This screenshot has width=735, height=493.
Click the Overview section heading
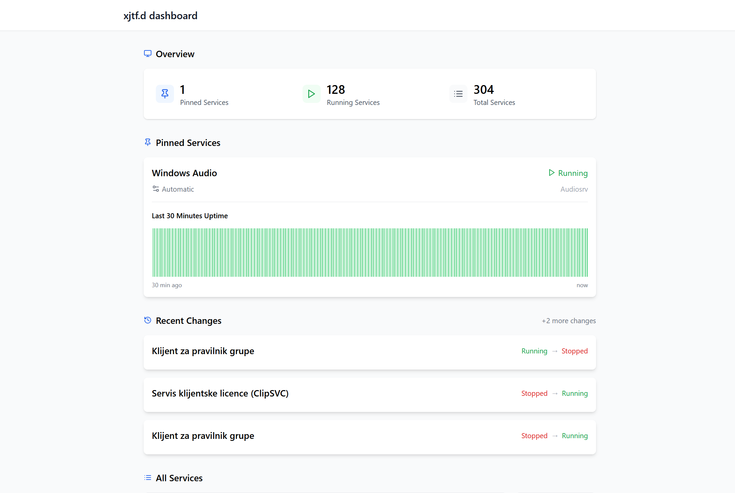click(x=175, y=54)
